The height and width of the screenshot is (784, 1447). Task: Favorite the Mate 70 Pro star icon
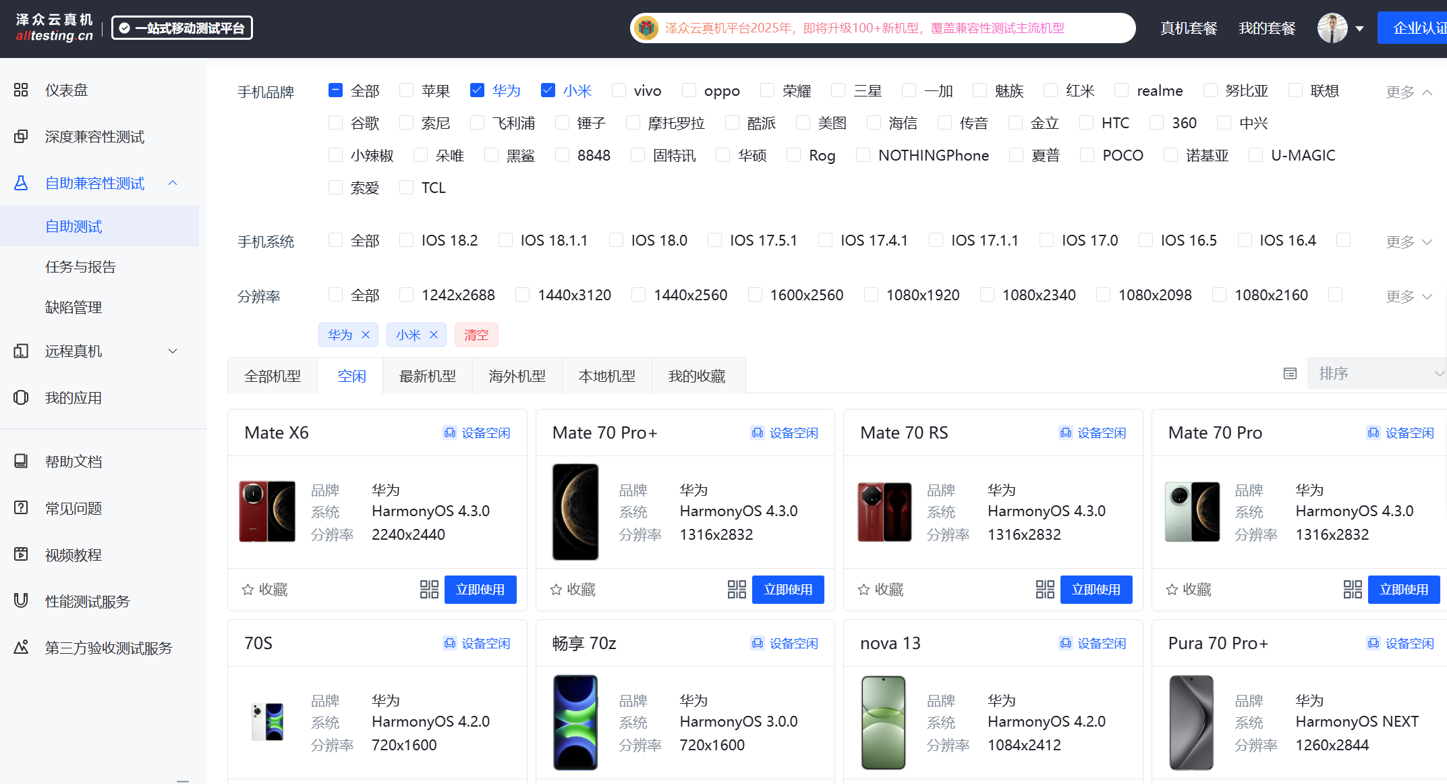[x=1172, y=590]
